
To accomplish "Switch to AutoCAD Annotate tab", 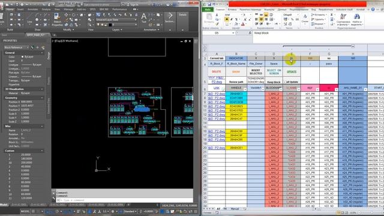I will [33, 10].
